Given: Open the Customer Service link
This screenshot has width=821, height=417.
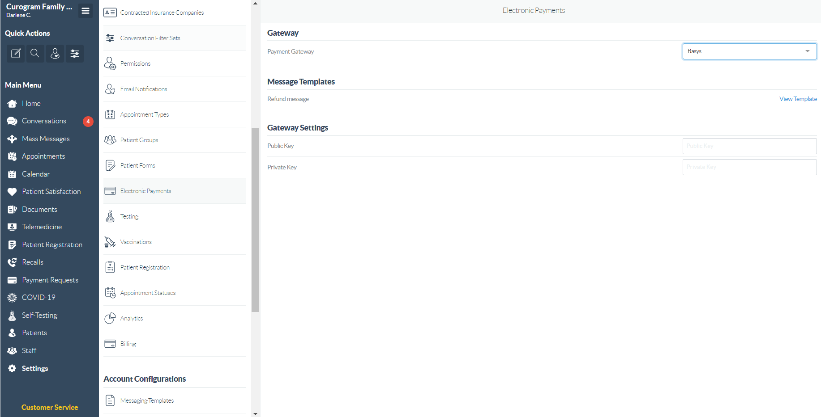Looking at the screenshot, I should 50,407.
